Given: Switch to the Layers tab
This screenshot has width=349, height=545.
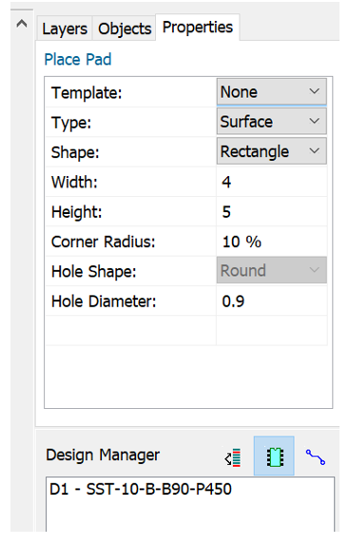Looking at the screenshot, I should click(65, 29).
